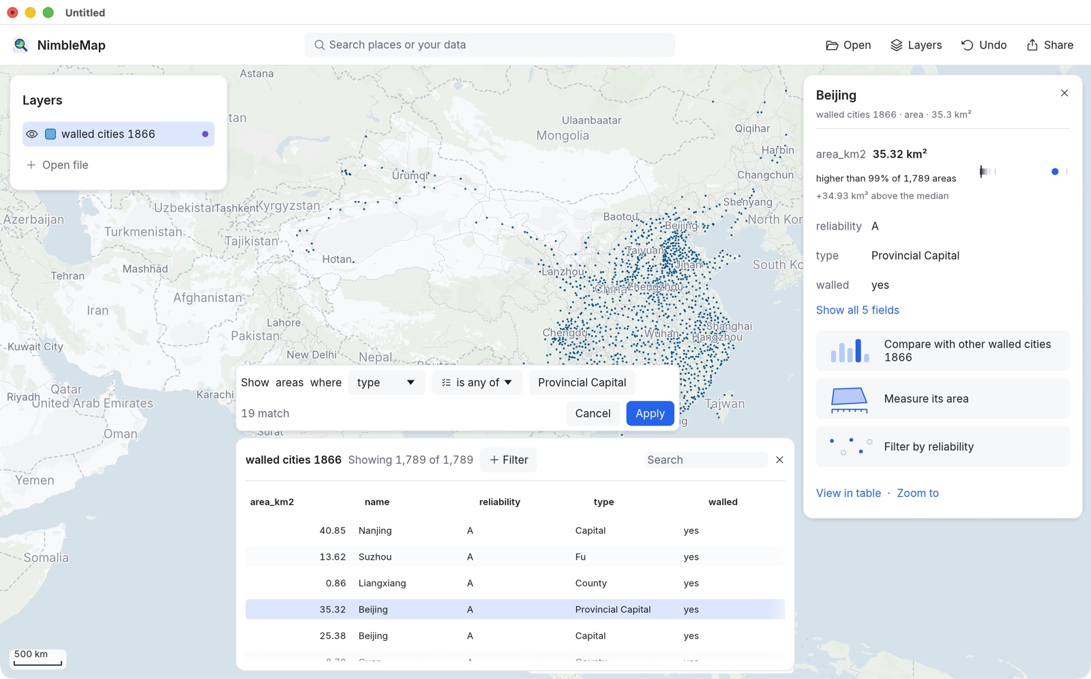Click Compare with other walled cities chart icon
This screenshot has height=679, width=1091.
850,350
